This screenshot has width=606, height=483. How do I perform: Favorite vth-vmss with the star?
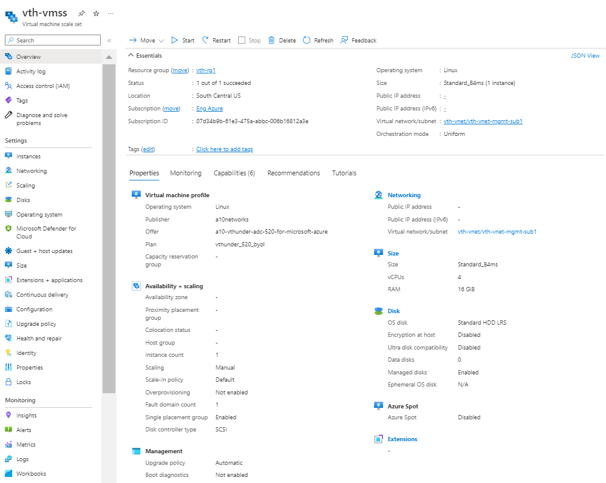[95, 13]
